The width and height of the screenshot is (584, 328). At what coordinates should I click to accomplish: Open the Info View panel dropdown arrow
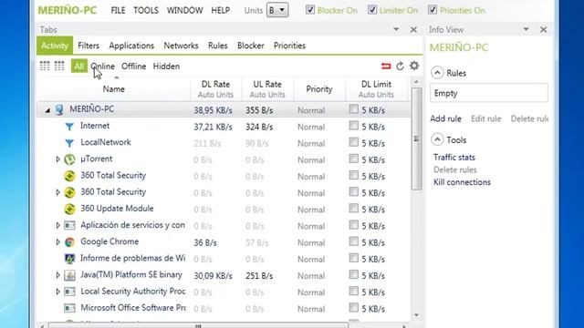(526, 29)
